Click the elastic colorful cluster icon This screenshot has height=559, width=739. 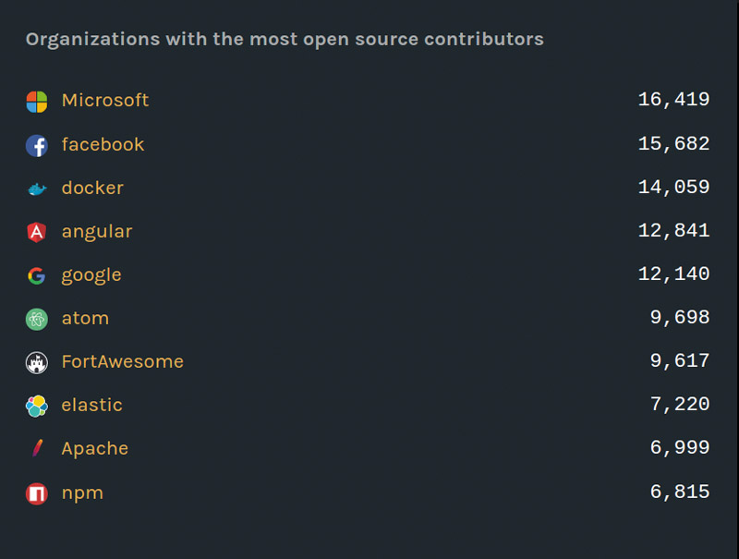click(x=37, y=406)
